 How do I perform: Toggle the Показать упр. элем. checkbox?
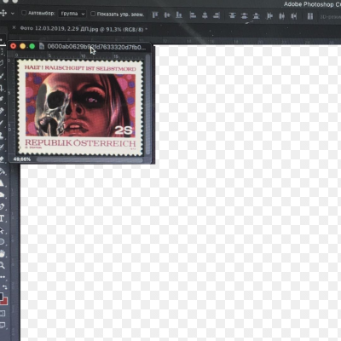pyautogui.click(x=93, y=14)
